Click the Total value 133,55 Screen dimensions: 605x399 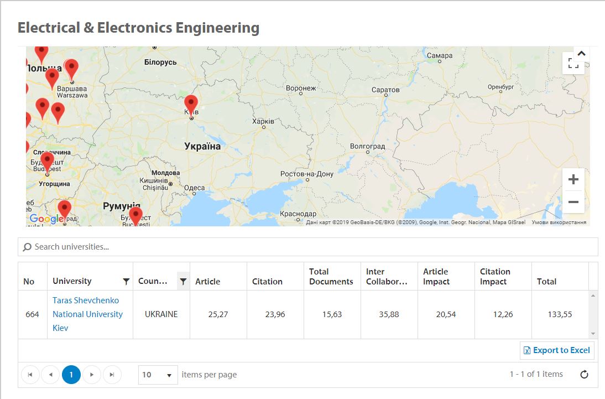[560, 314]
